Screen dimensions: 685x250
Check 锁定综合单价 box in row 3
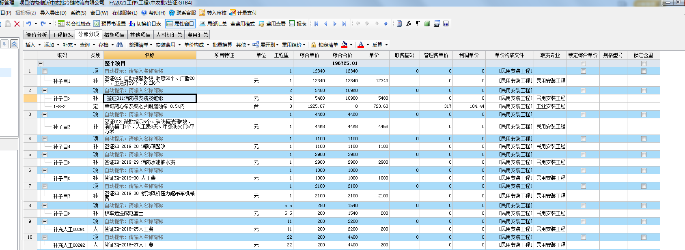coord(583,114)
